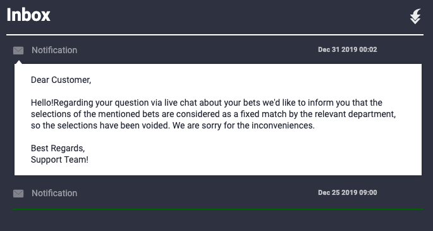
Task: Click the green divider line below Dec 25 notification
Action: [218, 209]
